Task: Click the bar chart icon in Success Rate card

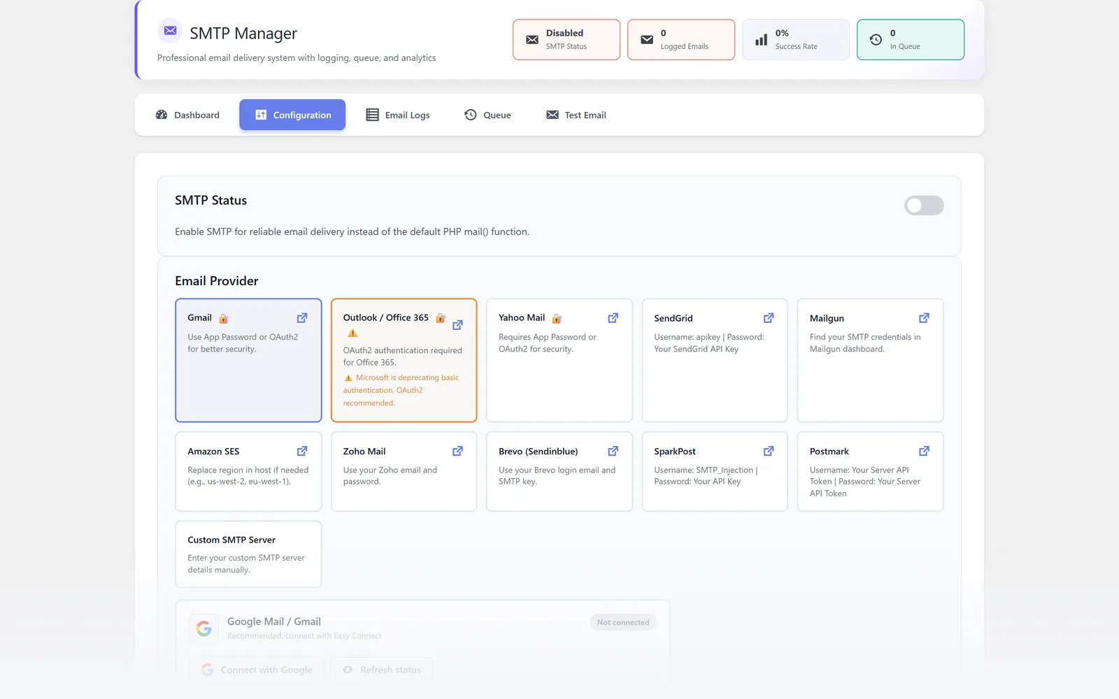Action: click(762, 40)
